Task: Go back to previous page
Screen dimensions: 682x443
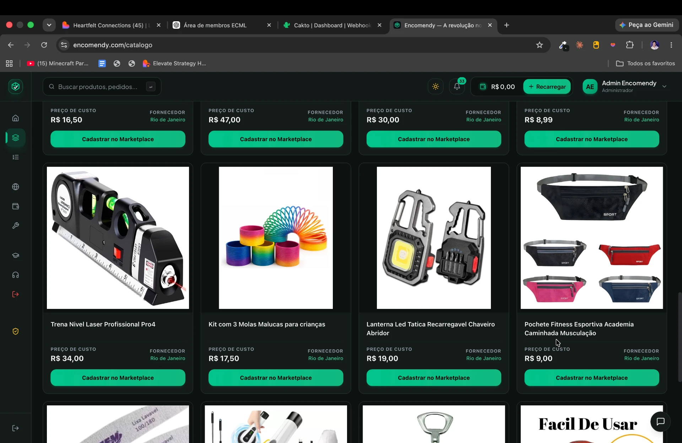Action: [x=11, y=45]
